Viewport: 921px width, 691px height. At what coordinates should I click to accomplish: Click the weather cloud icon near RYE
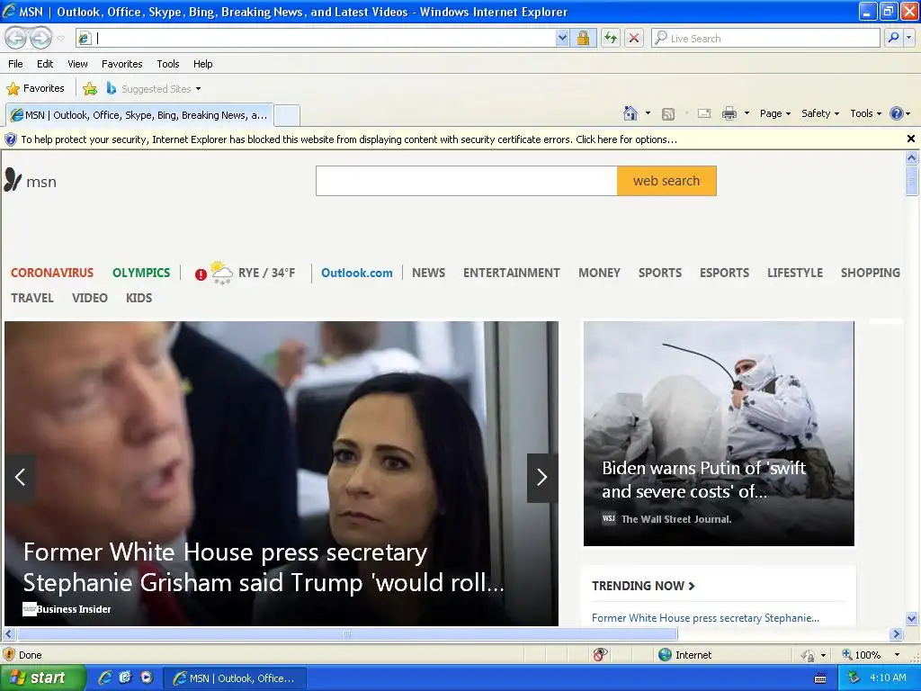click(221, 273)
